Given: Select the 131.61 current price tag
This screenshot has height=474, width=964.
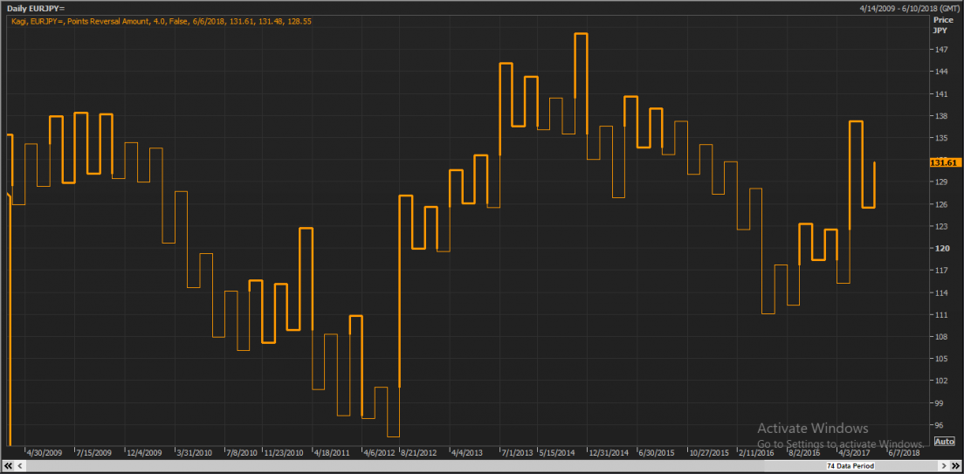Looking at the screenshot, I should click(x=945, y=162).
